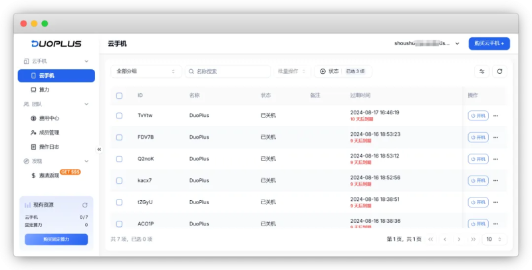Viewport: 532px width, 270px height.
Task: Go to last page of results
Action: 473,239
